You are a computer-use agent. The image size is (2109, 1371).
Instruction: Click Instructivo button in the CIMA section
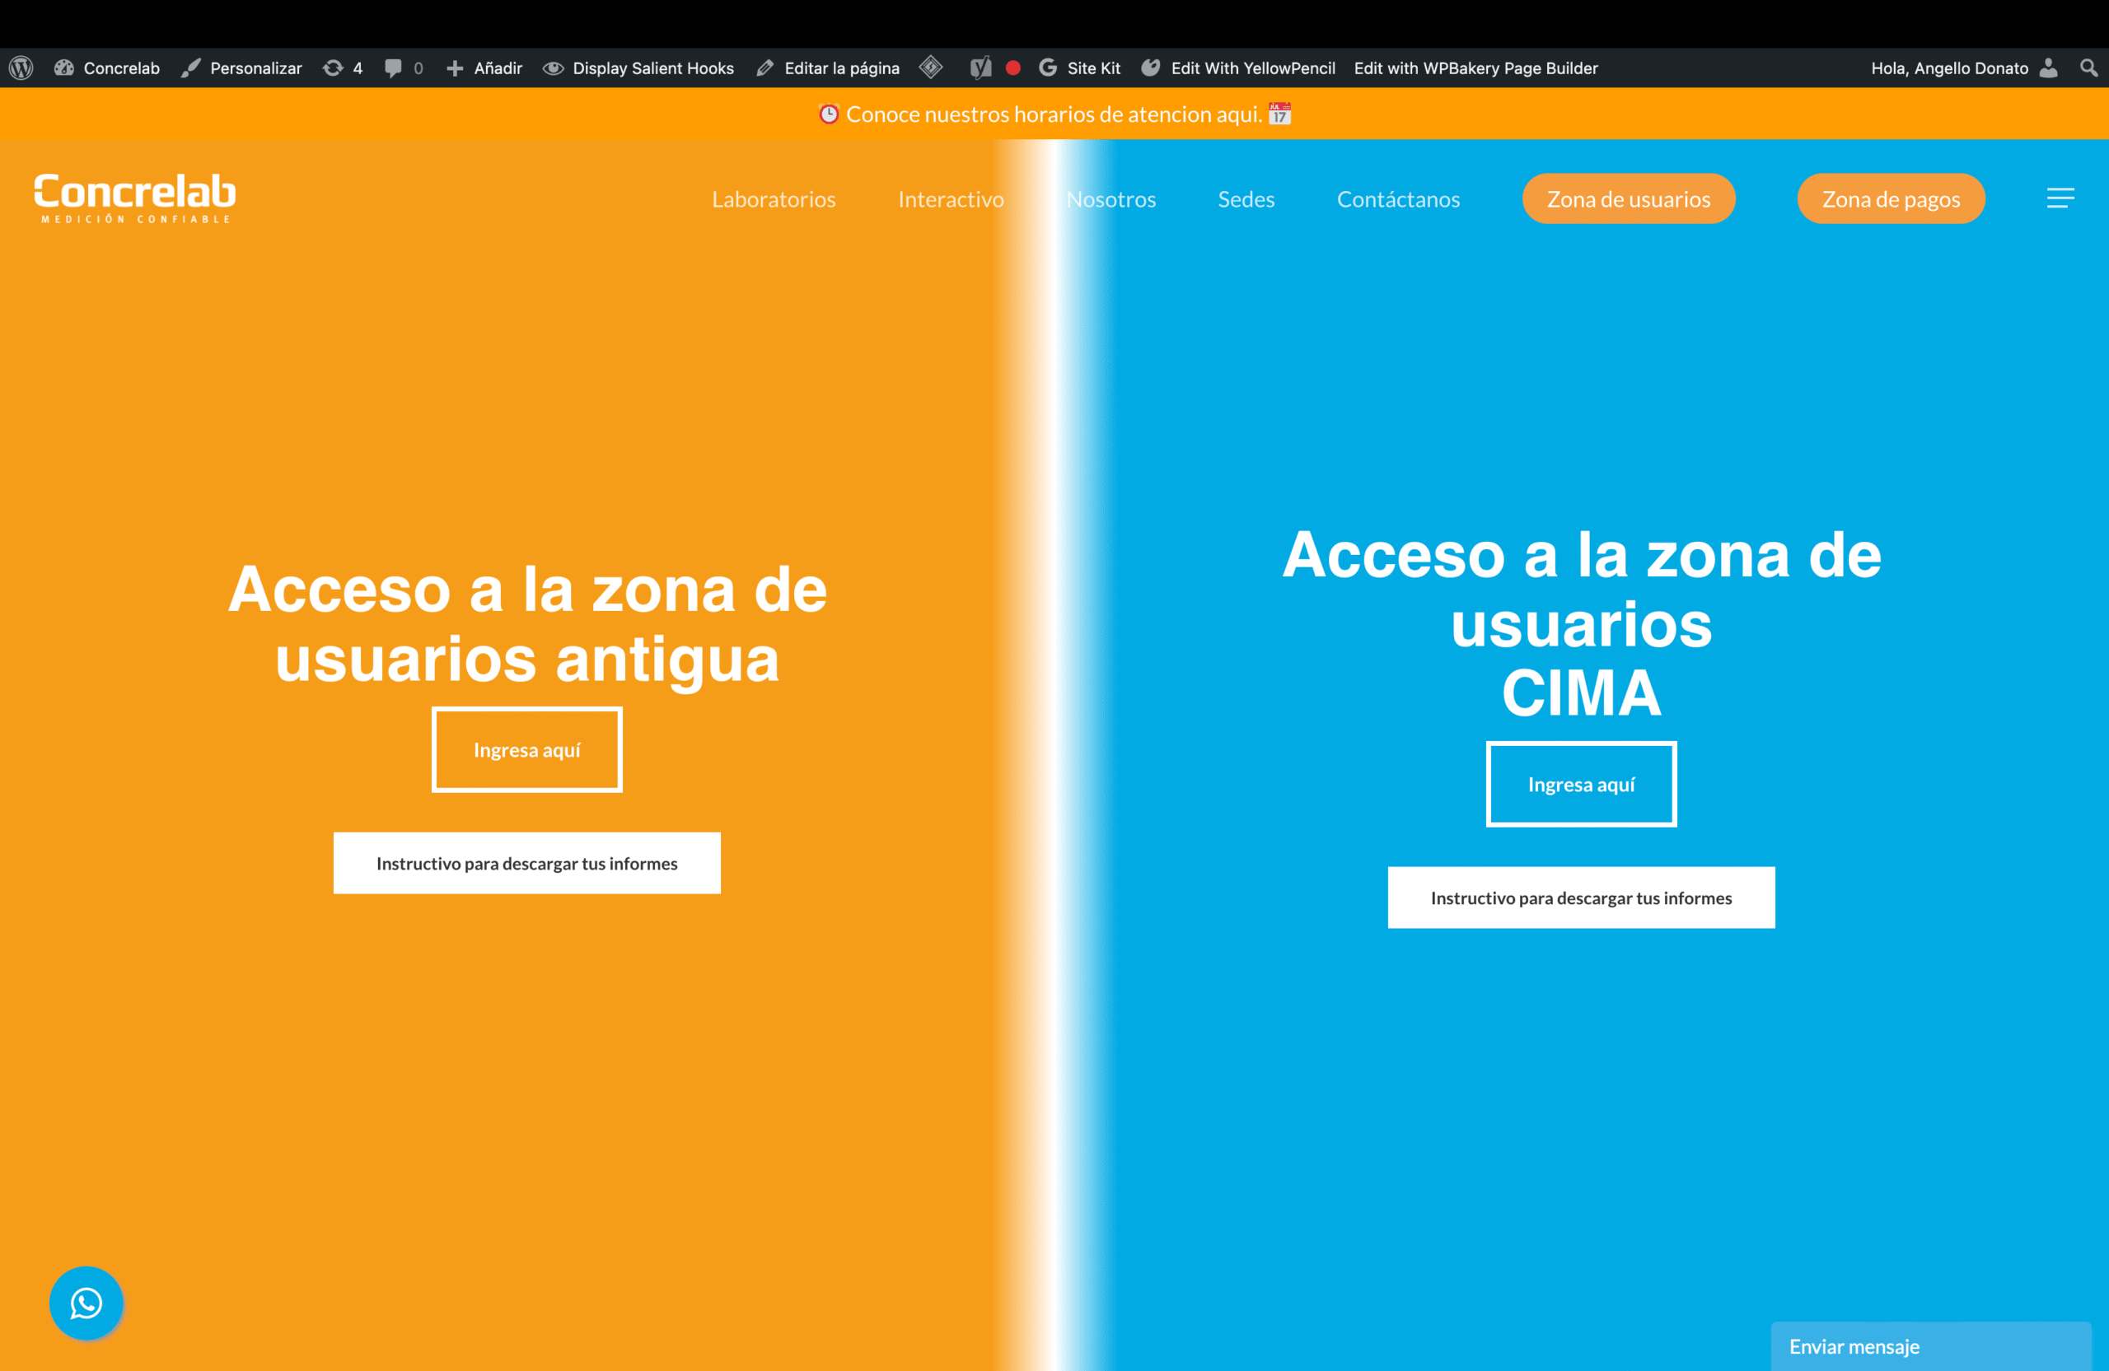1581,898
